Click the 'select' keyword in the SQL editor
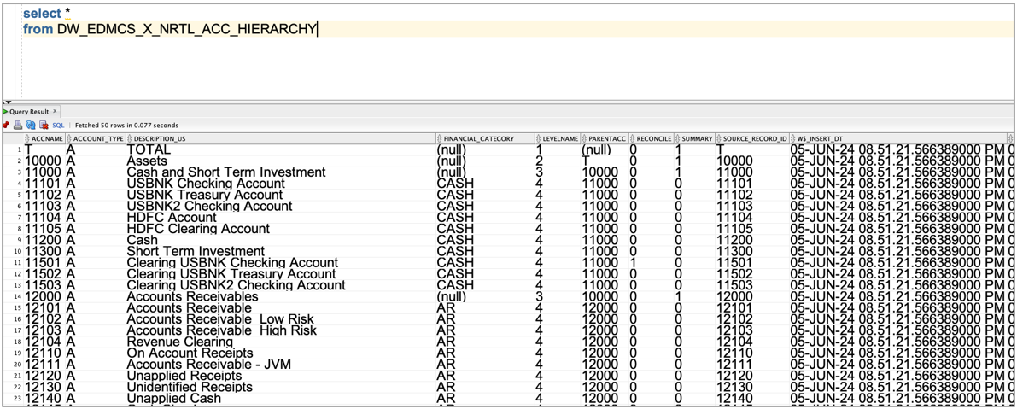Image resolution: width=1017 pixels, height=409 pixels. tap(41, 14)
